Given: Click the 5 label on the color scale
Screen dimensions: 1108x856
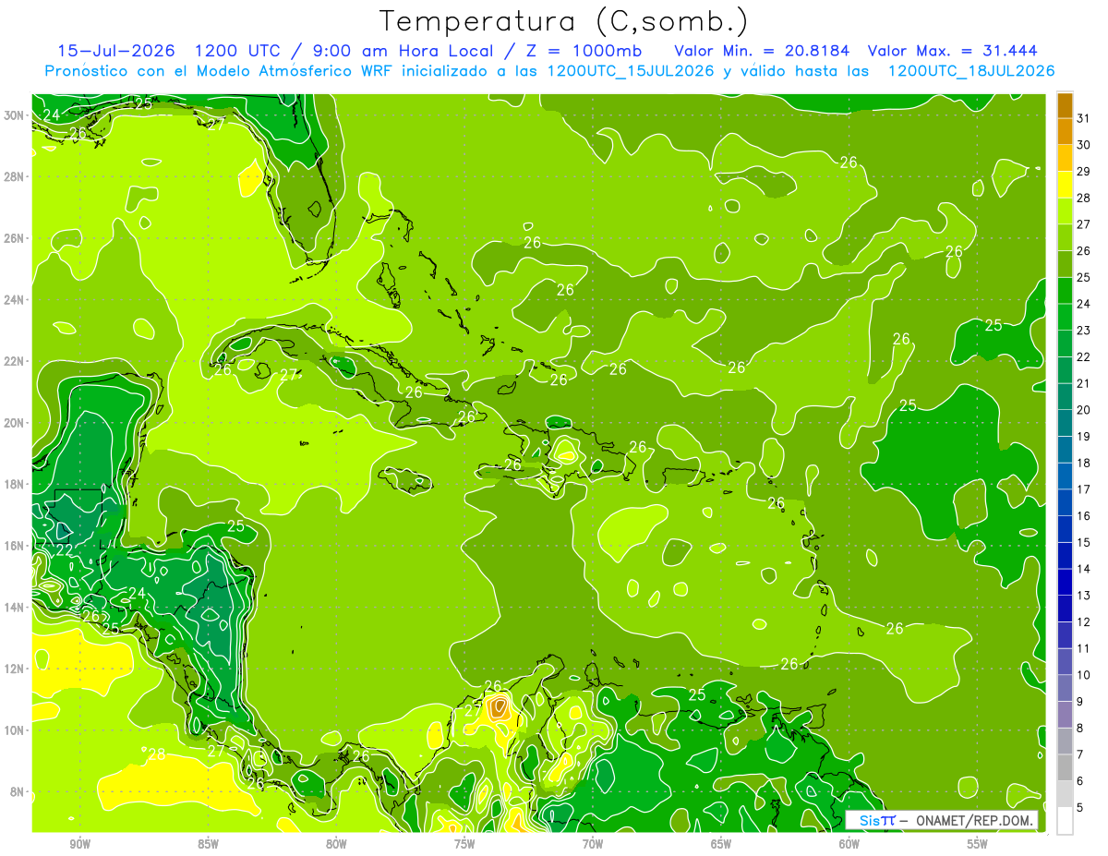Looking at the screenshot, I should click(1081, 807).
